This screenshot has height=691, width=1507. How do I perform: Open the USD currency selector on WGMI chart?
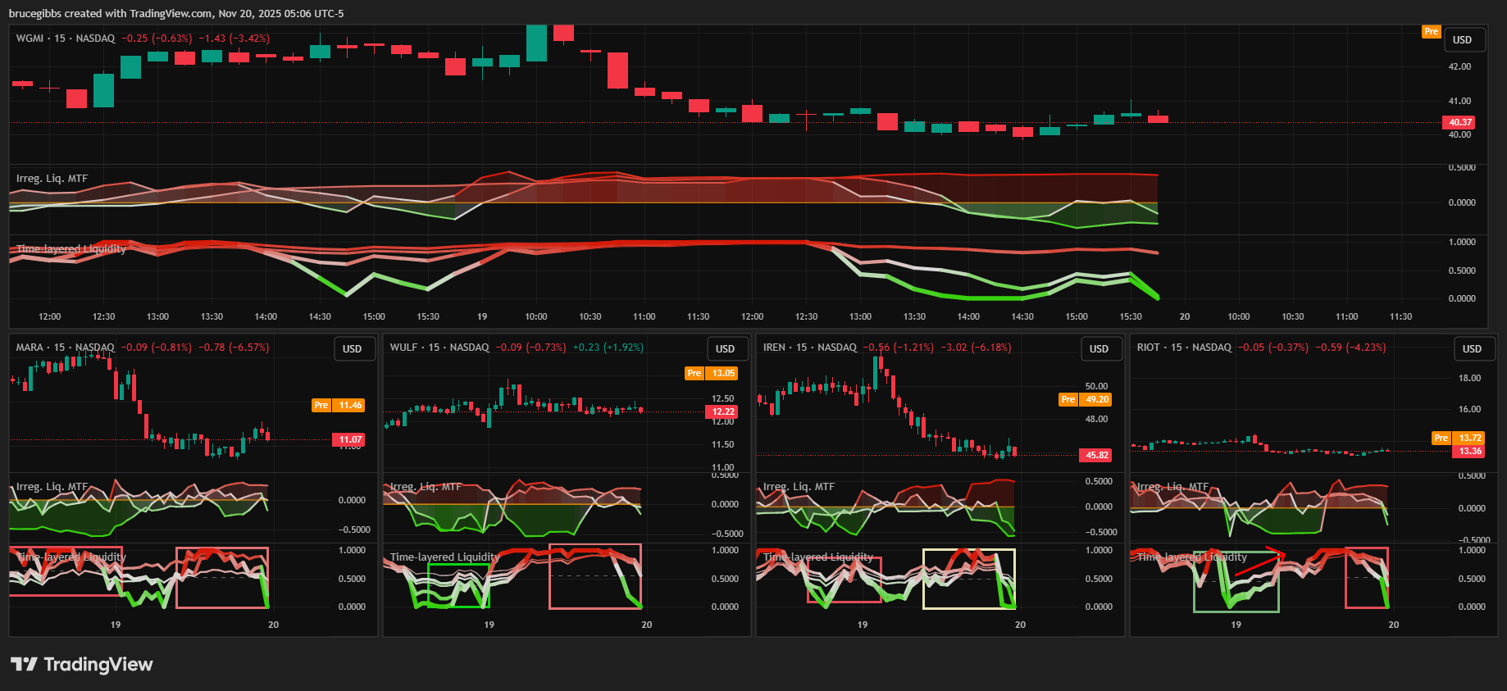(1462, 40)
